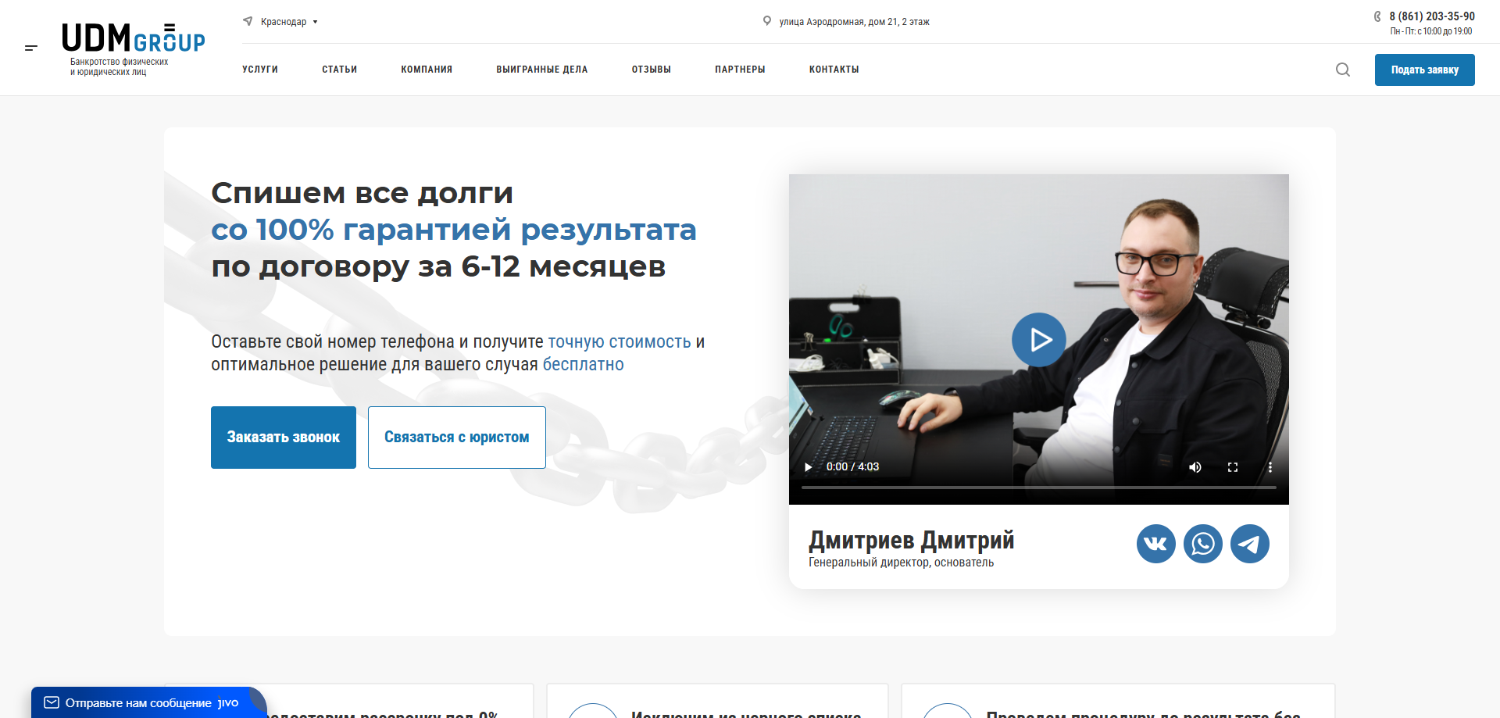Open the Контакты menu item

pyautogui.click(x=834, y=70)
